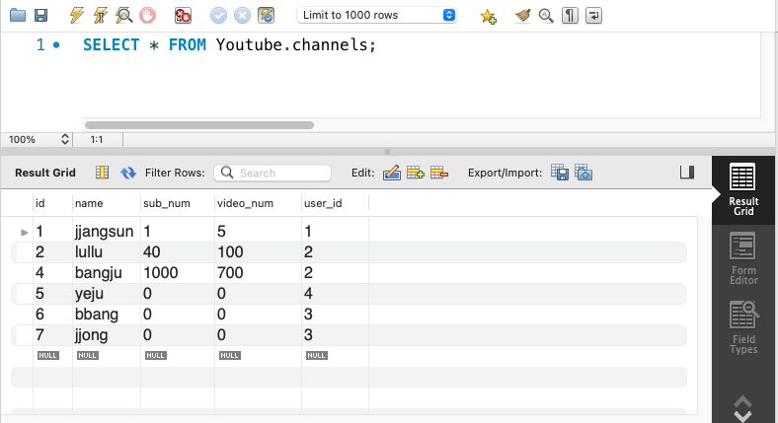This screenshot has width=778, height=423.
Task: Select the id cell with value 7
Action: 52,335
